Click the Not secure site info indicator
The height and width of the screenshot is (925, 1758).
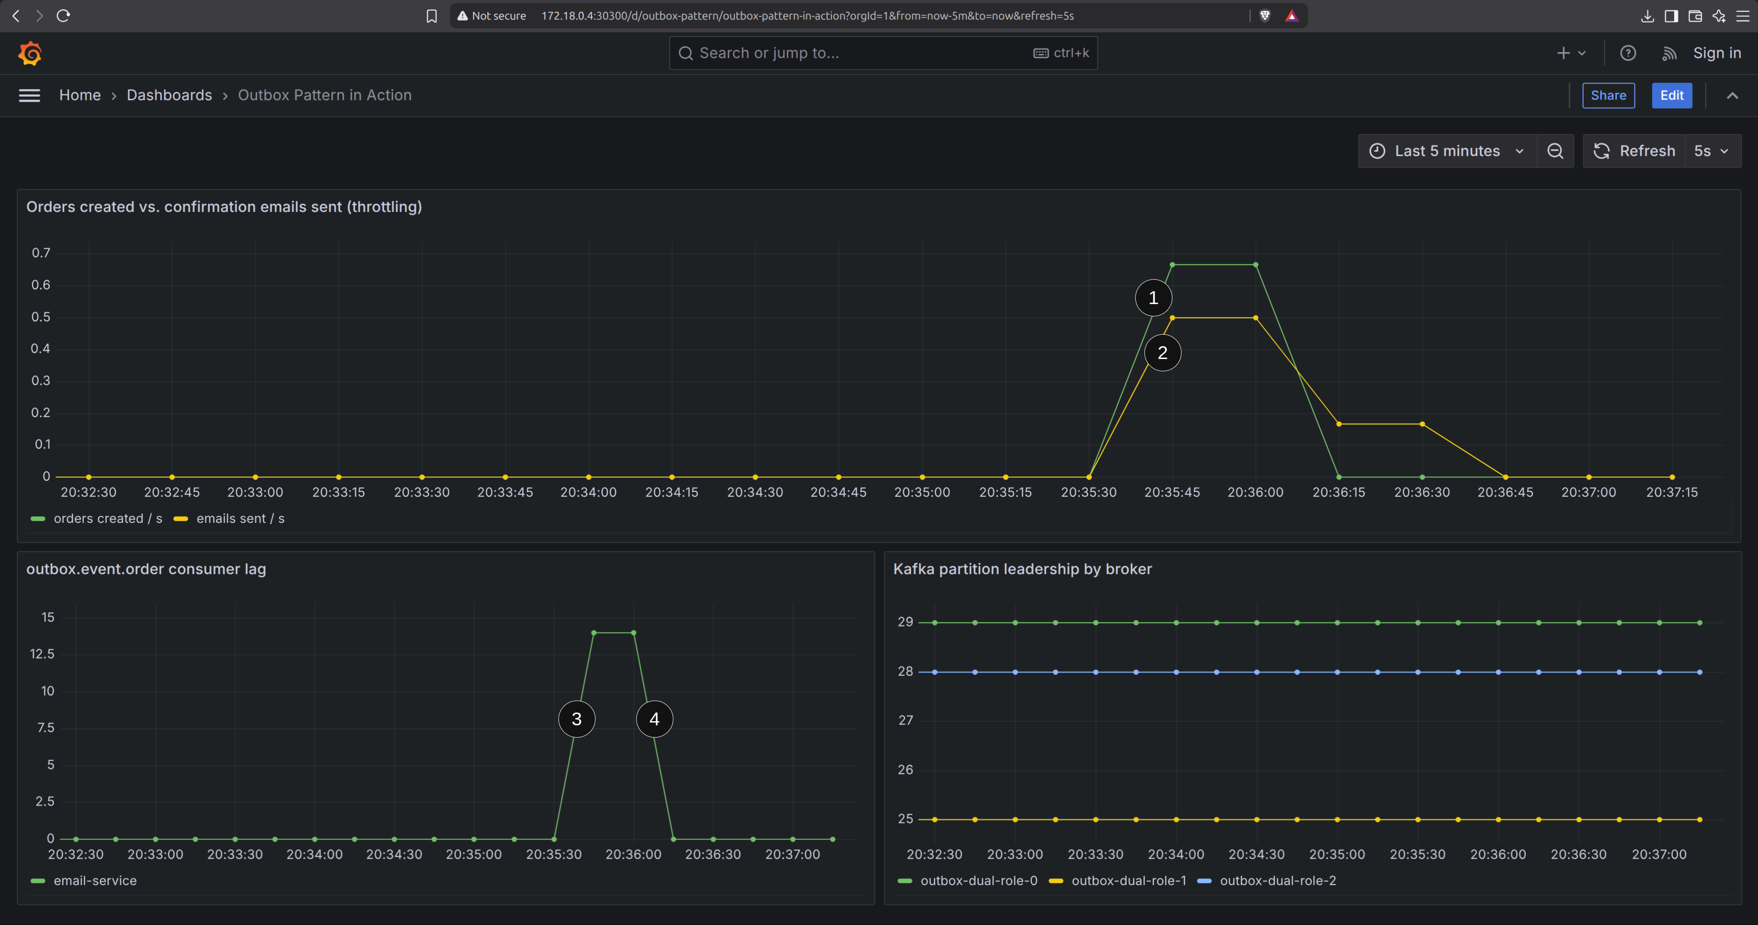click(491, 16)
